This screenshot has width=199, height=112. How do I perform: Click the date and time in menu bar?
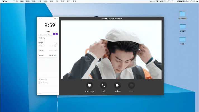187,1
